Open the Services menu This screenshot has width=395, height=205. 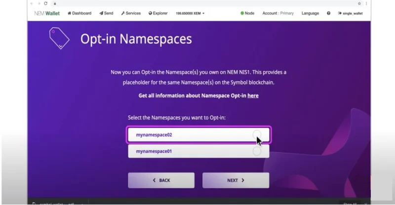(x=131, y=13)
